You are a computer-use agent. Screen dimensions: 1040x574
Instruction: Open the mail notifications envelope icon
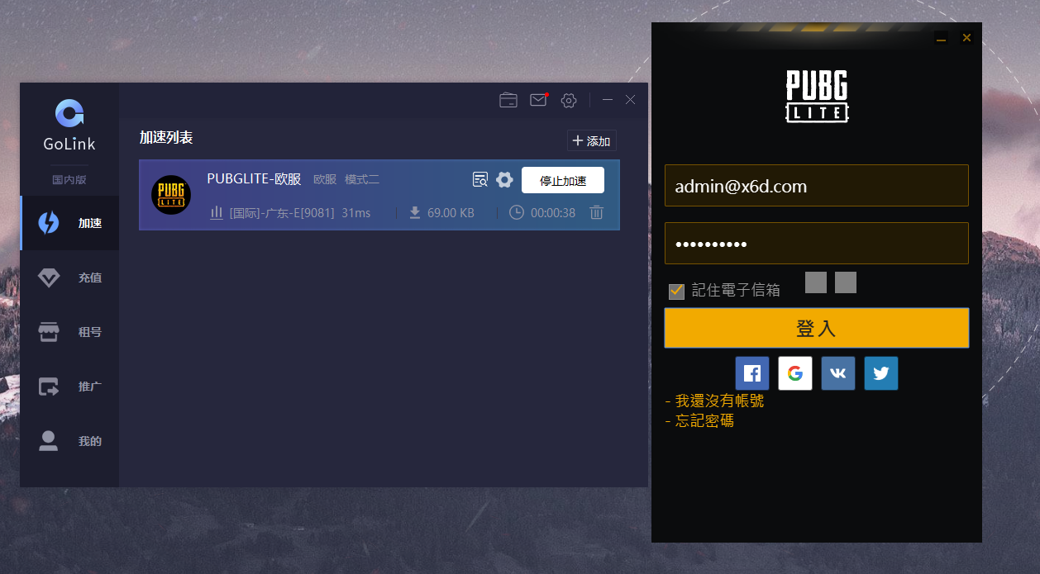pos(537,99)
